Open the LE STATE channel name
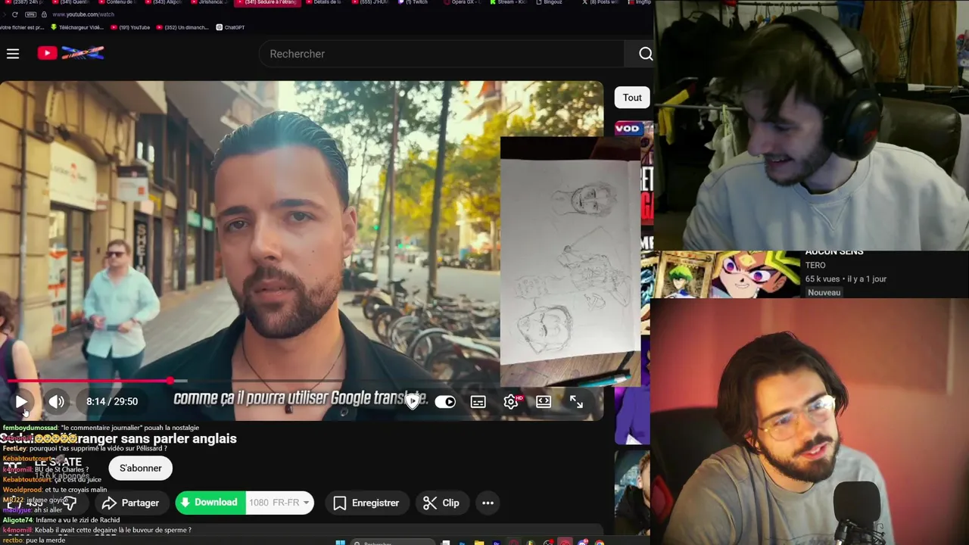The height and width of the screenshot is (545, 969). coord(58,462)
